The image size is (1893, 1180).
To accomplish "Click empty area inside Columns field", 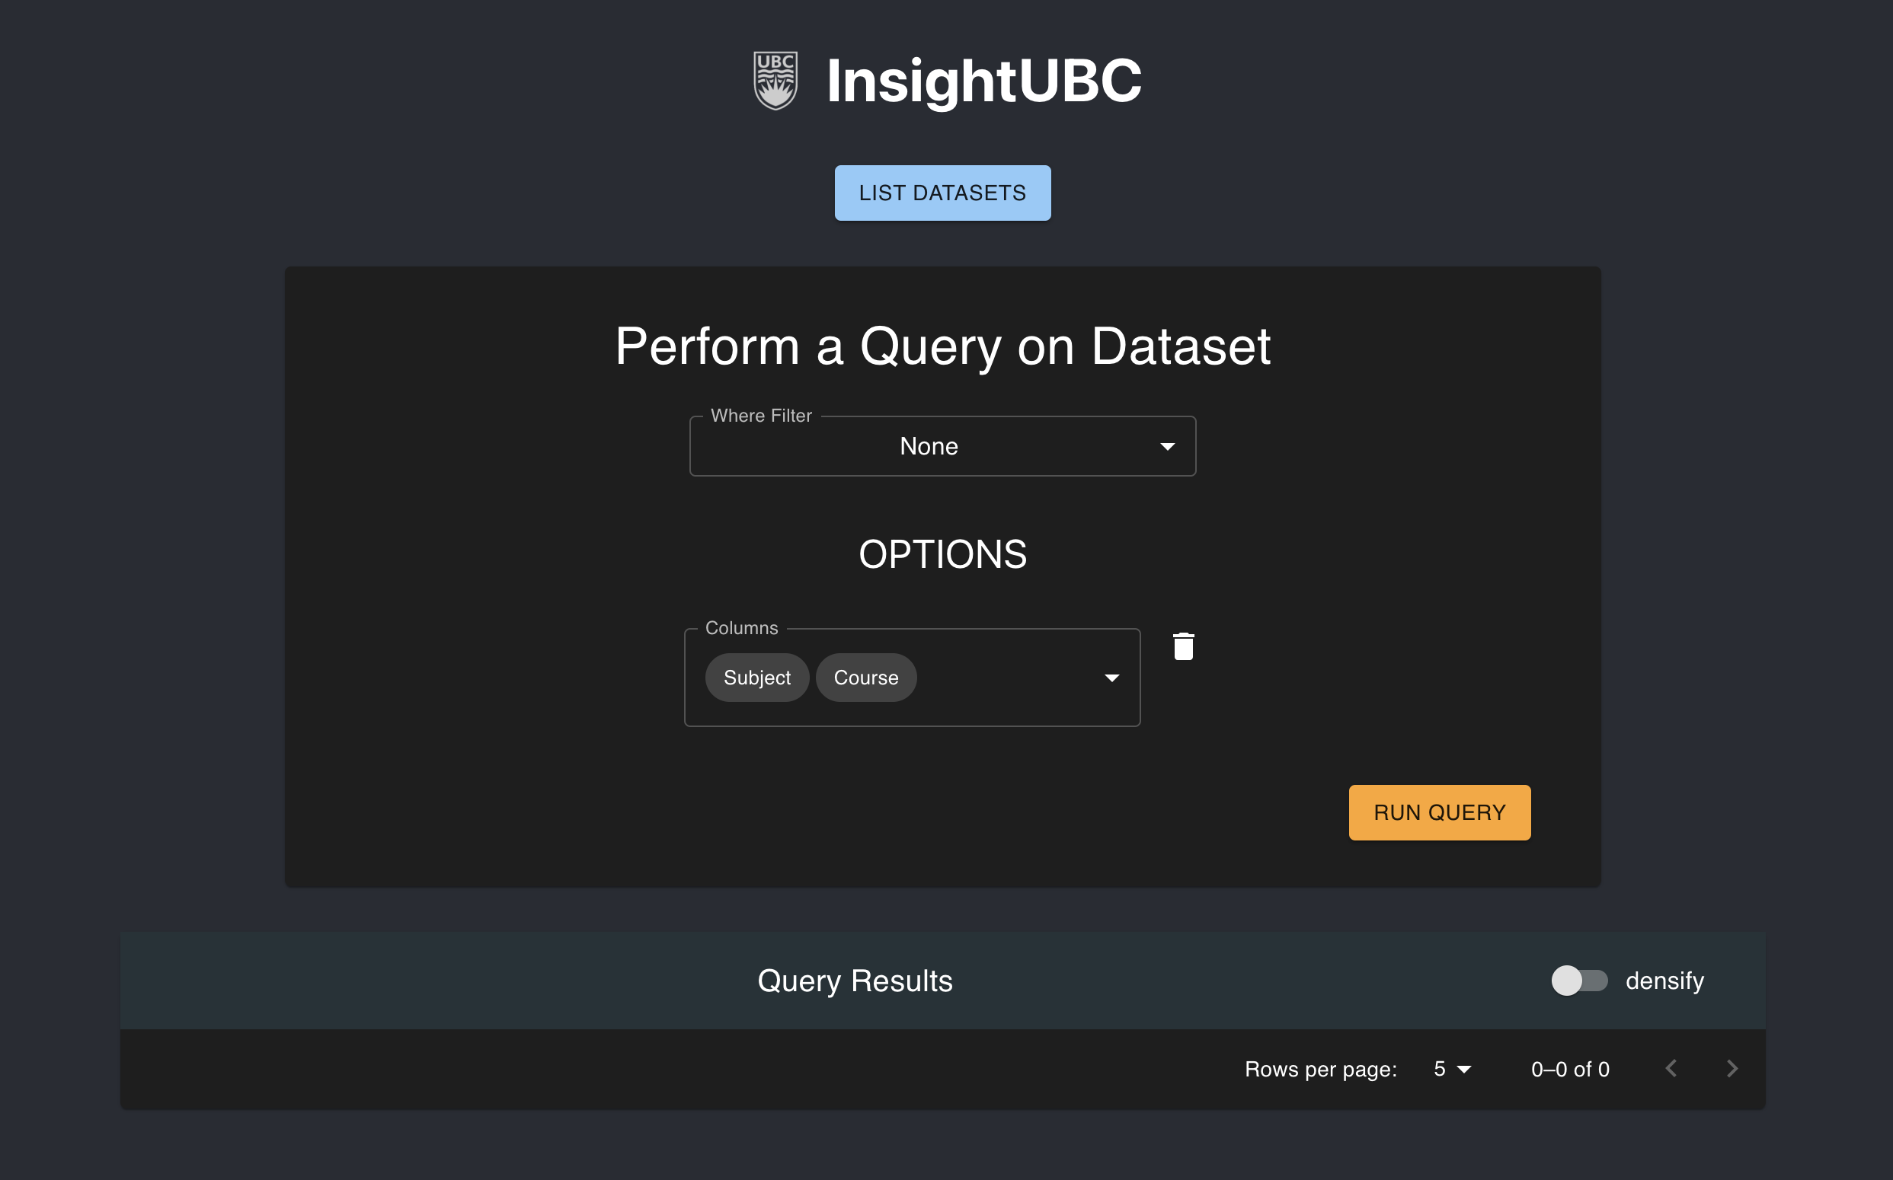I will 1007,678.
